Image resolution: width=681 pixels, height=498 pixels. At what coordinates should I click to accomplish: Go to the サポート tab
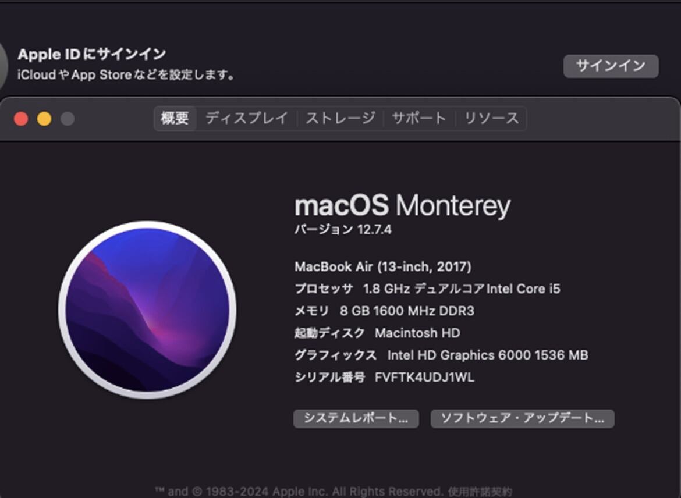pyautogui.click(x=419, y=118)
